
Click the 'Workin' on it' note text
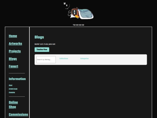click(45, 44)
